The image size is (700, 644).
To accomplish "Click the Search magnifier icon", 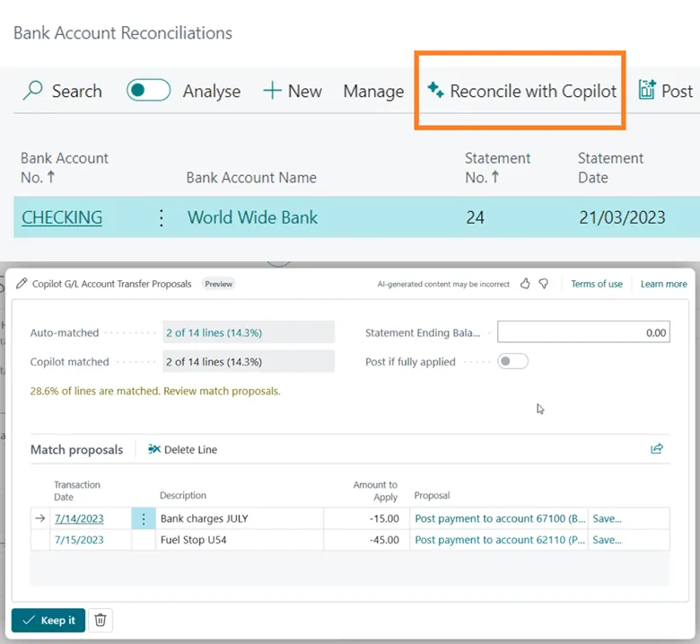I will tap(33, 91).
